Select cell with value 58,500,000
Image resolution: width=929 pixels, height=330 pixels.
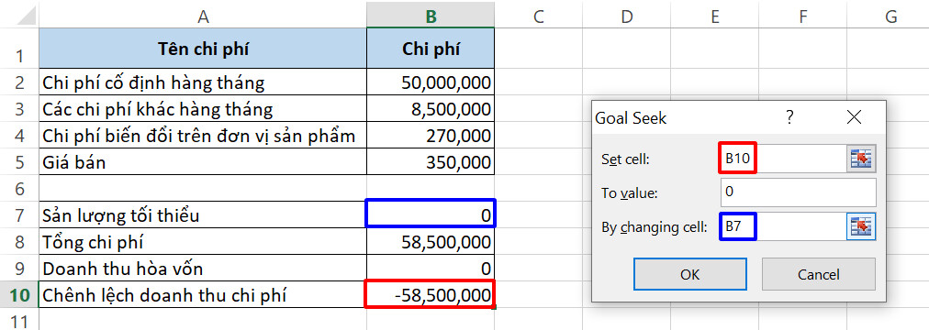(431, 242)
